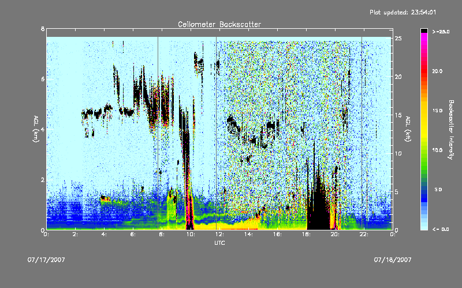
Task: Click the "4" tick on the km axis
Action: (x=43, y=129)
